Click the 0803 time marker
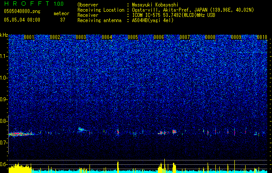 coord(81,37)
